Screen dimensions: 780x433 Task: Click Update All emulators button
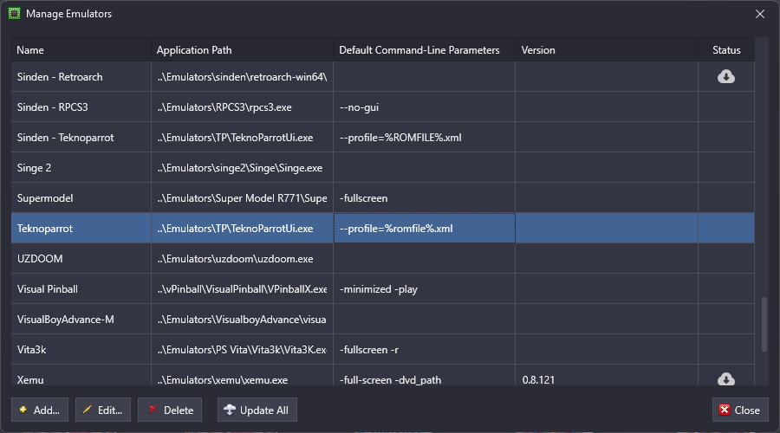point(257,410)
